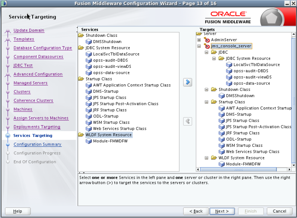The width and height of the screenshot is (297, 218).
Task: Select WLDF System Resource in Services
Action: point(108,135)
